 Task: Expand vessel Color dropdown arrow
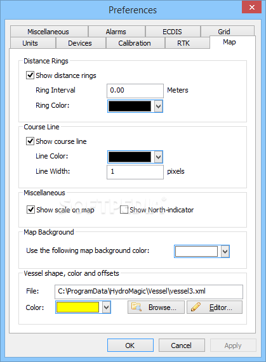pyautogui.click(x=106, y=307)
